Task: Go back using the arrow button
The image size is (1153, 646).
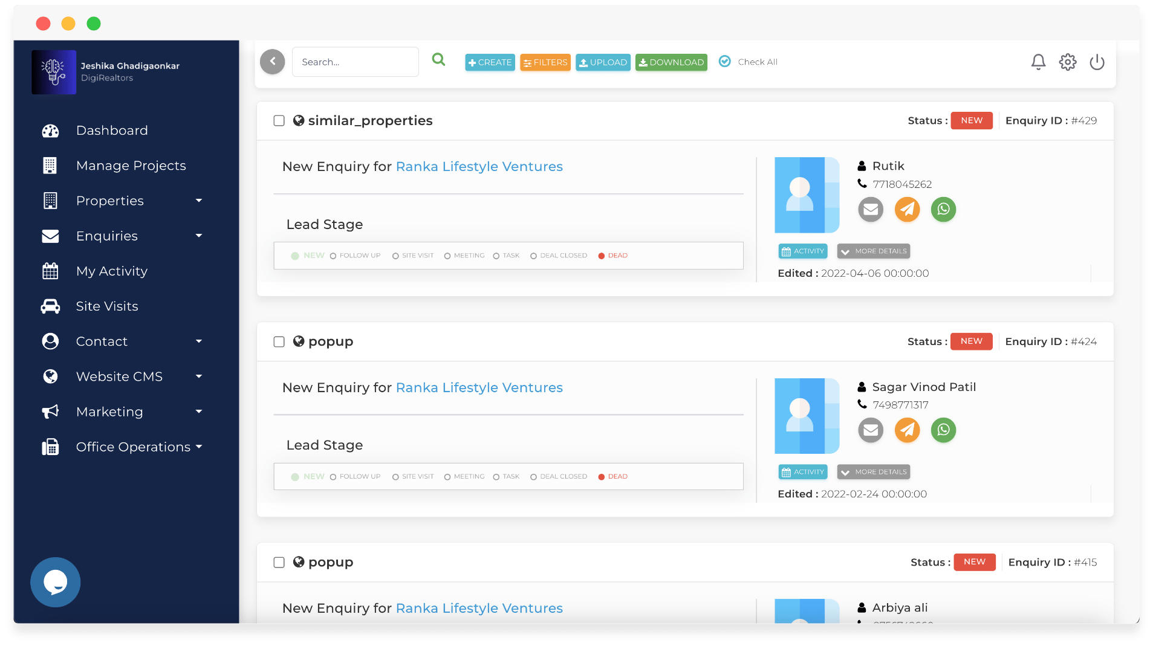Action: [273, 62]
